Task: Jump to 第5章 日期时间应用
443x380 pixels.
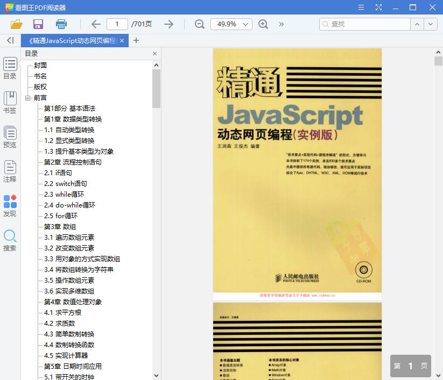Action: tap(73, 367)
